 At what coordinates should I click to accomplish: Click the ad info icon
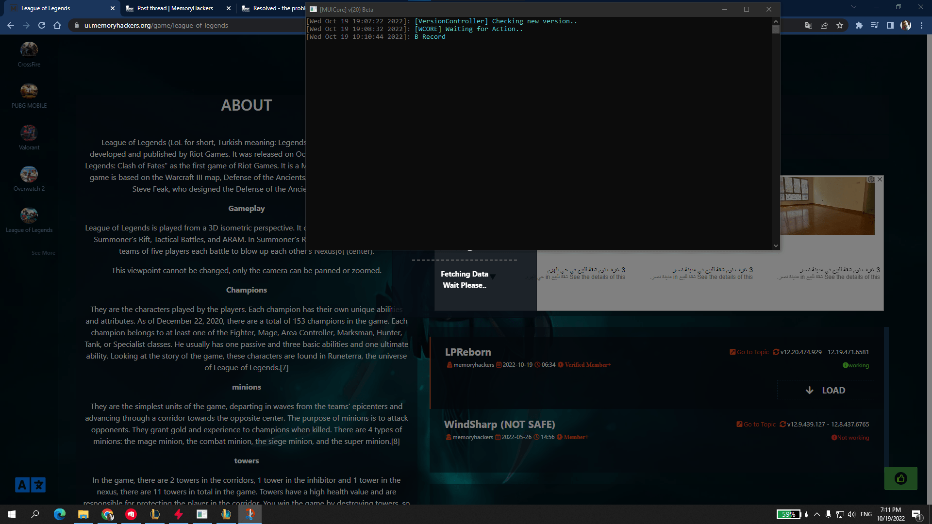[871, 179]
